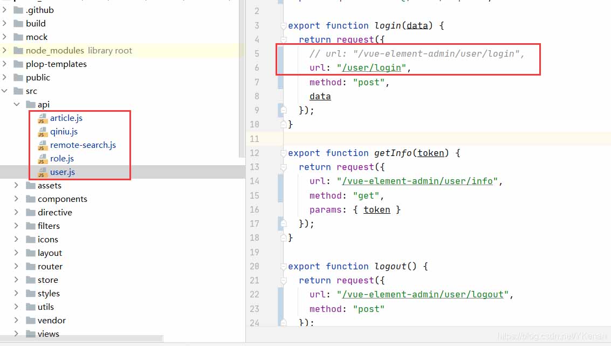Click the role.js file icon
This screenshot has height=346, width=611.
(x=43, y=158)
